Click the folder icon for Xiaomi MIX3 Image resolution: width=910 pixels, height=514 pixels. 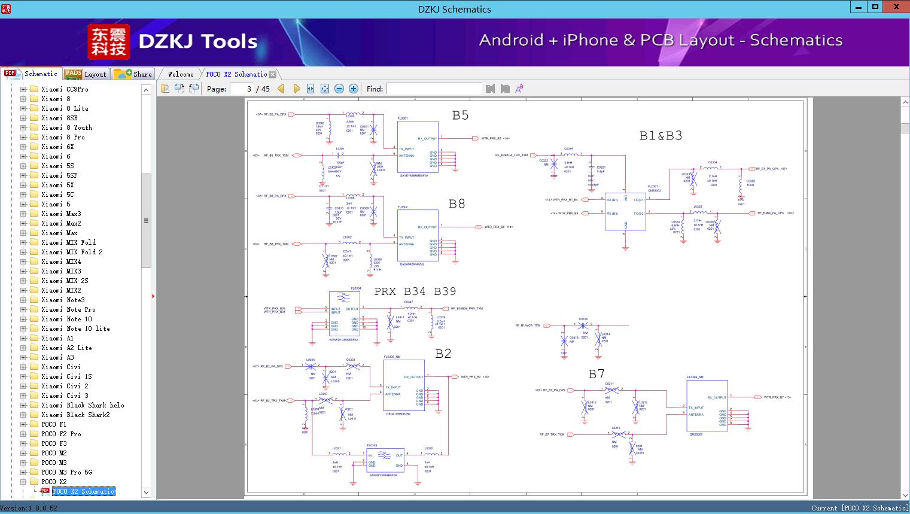pyautogui.click(x=34, y=271)
